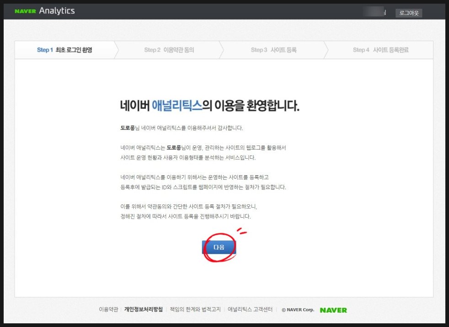Open the 이용약관 footer link
Screen dimensions: 449x327
point(108,310)
